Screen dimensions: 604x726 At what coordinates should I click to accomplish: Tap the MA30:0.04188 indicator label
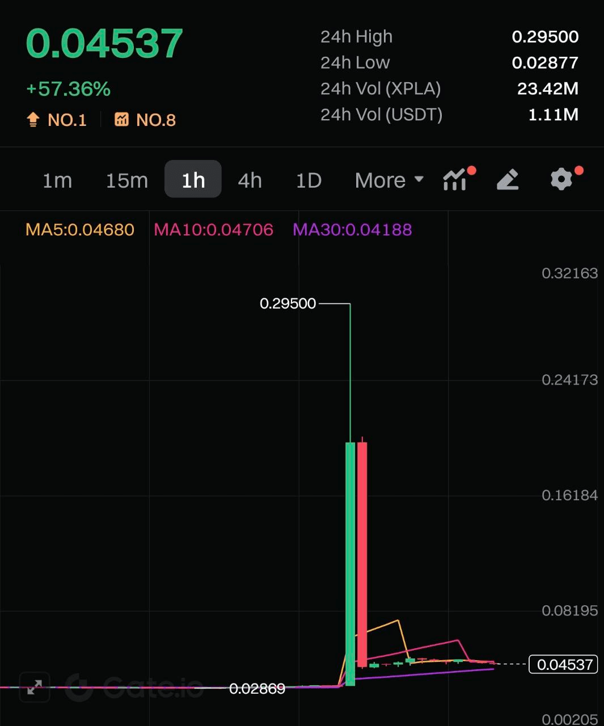(352, 230)
